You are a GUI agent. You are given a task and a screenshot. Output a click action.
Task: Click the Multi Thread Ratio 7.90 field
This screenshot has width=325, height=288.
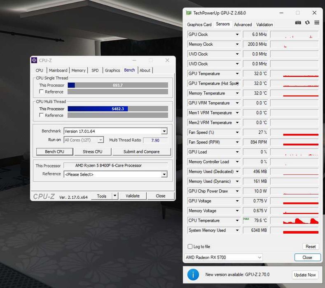pyautogui.click(x=155, y=140)
